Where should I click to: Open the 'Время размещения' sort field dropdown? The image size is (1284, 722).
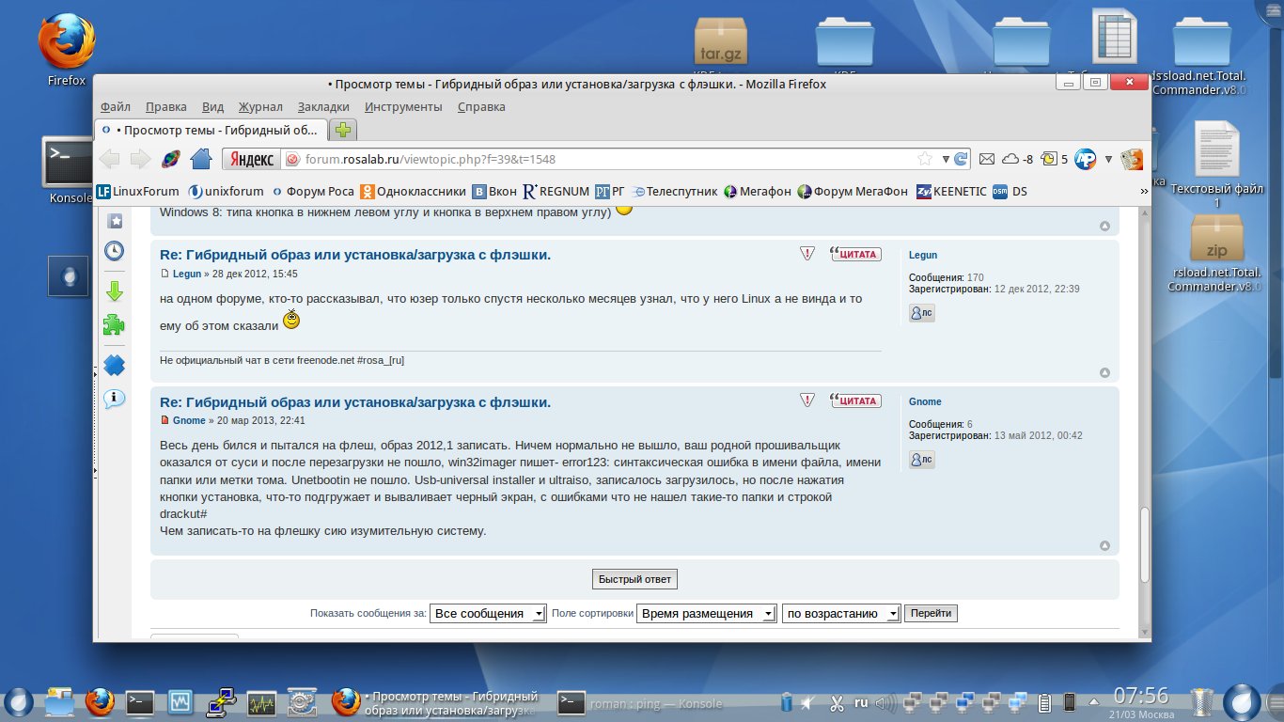[707, 614]
